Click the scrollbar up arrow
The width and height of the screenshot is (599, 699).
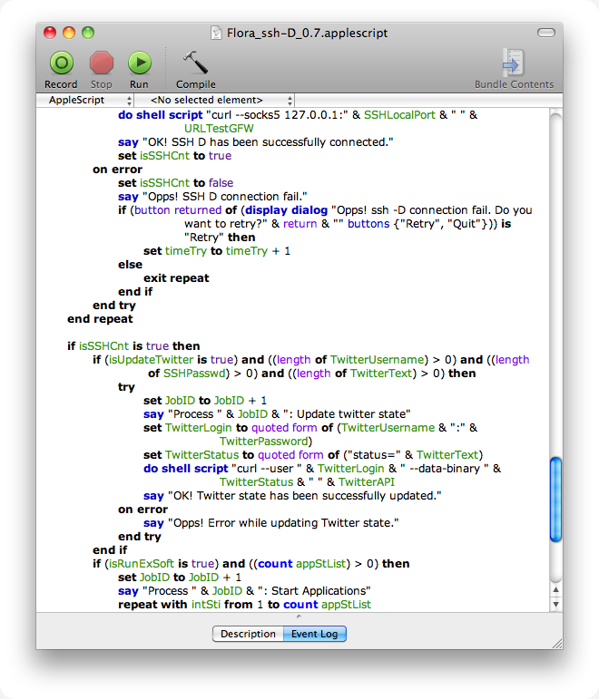(x=555, y=590)
